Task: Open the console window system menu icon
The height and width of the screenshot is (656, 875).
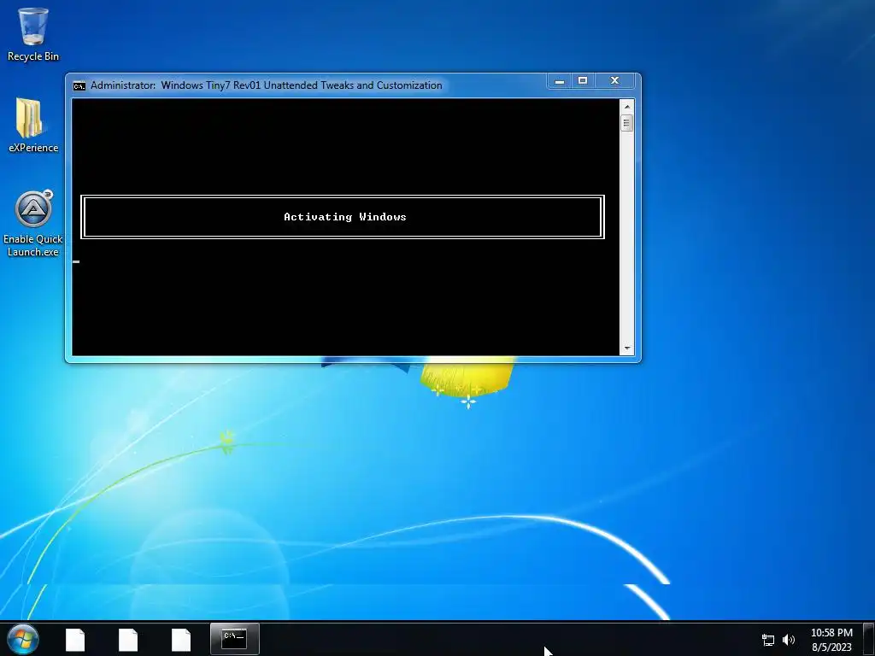Action: coord(79,86)
